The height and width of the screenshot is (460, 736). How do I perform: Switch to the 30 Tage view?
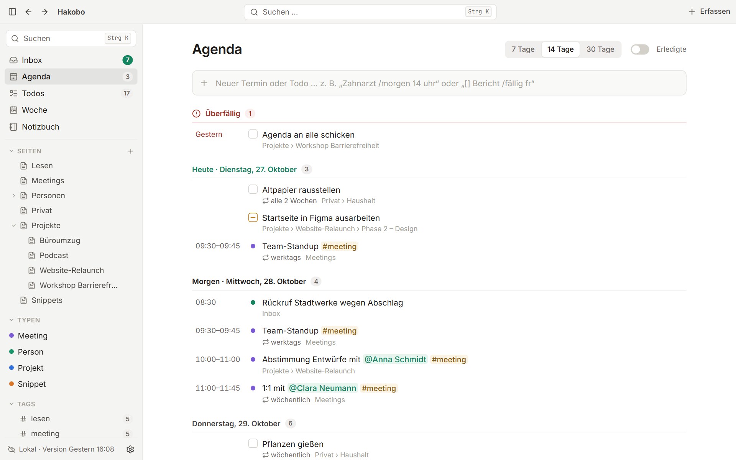[x=600, y=49]
